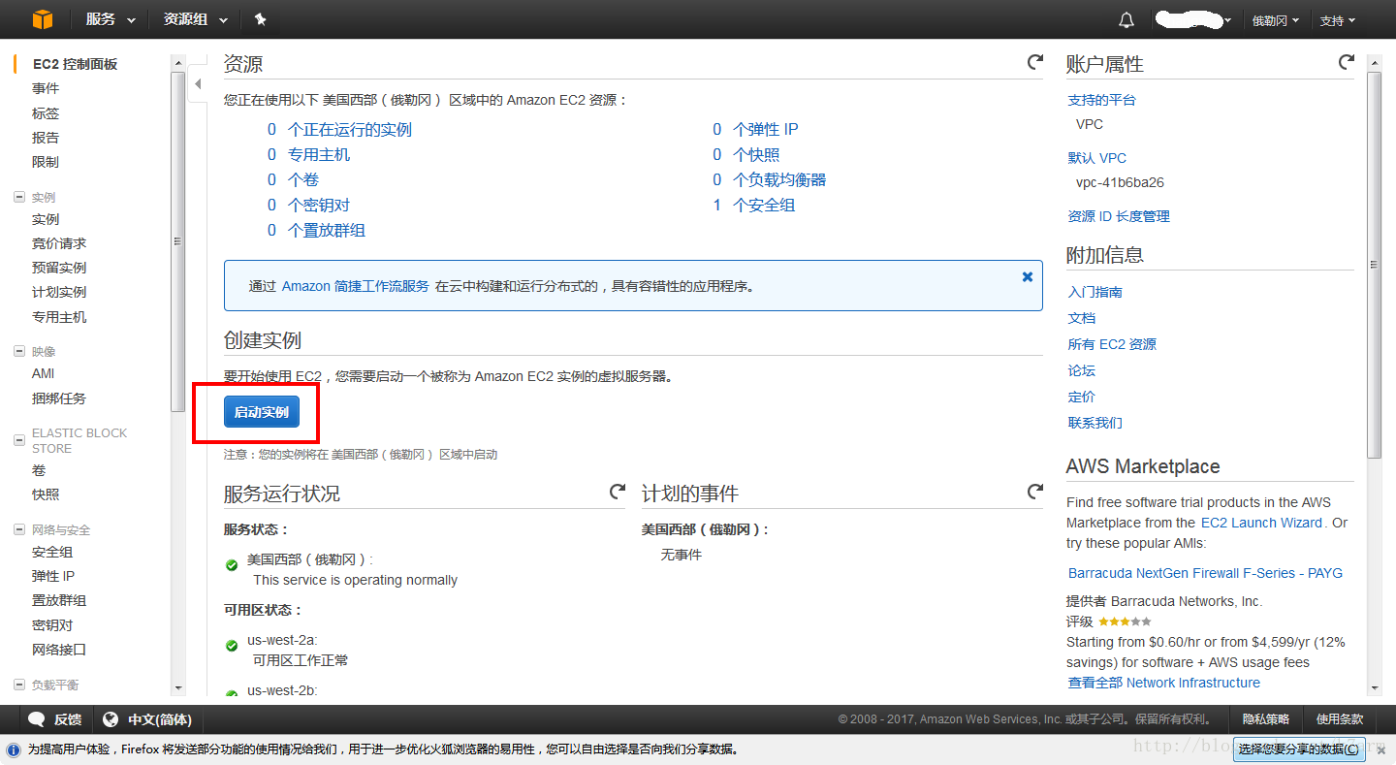The width and height of the screenshot is (1396, 765).
Task: Collapse the 映像 sidebar section
Action: pos(19,351)
